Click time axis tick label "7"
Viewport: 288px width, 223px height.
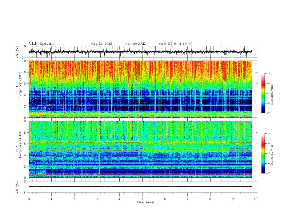click(188, 199)
